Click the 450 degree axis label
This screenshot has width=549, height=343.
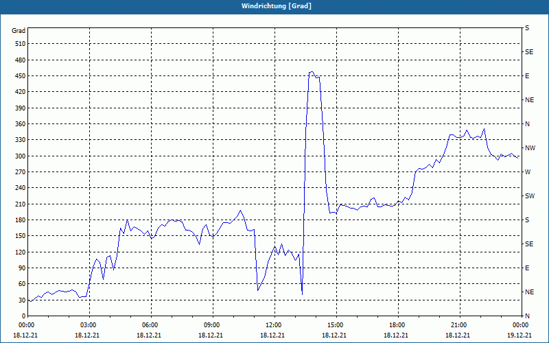[x=21, y=76]
